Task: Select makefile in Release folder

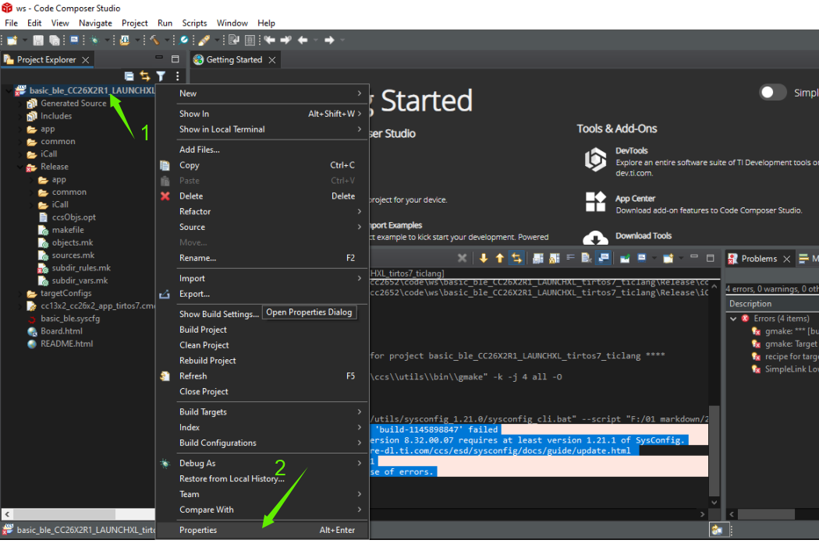Action: 68,230
